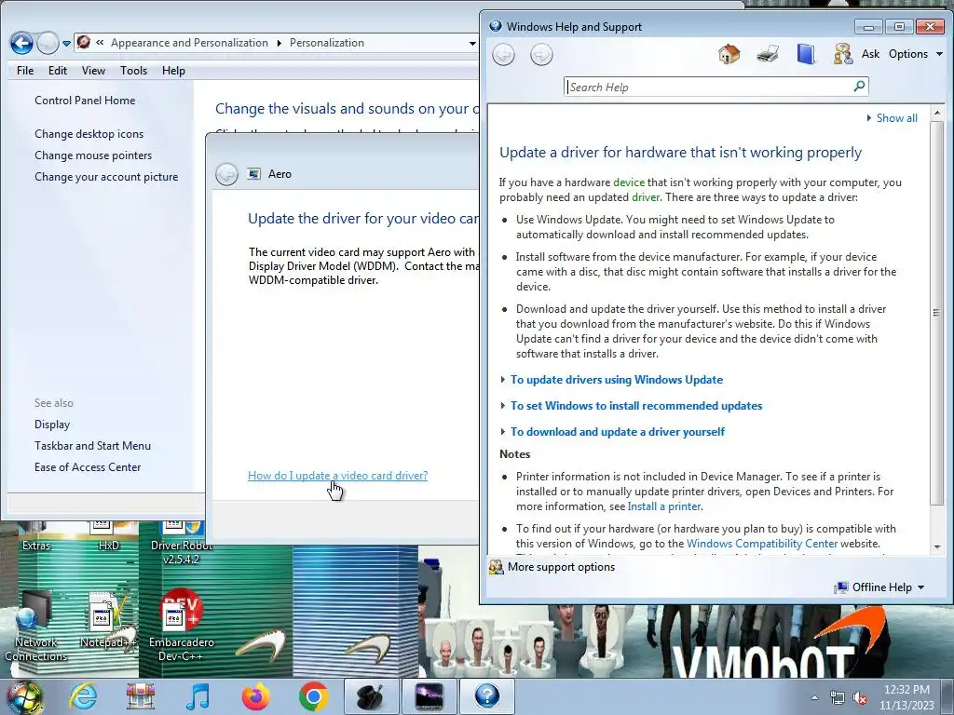Expand To update drivers using Windows Update
Image resolution: width=954 pixels, height=715 pixels.
coord(617,380)
